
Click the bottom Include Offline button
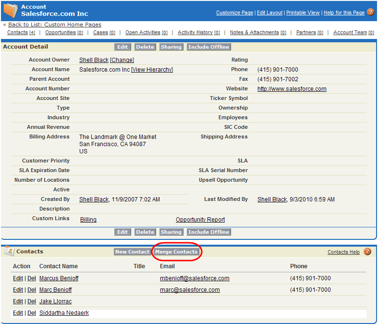(209, 232)
